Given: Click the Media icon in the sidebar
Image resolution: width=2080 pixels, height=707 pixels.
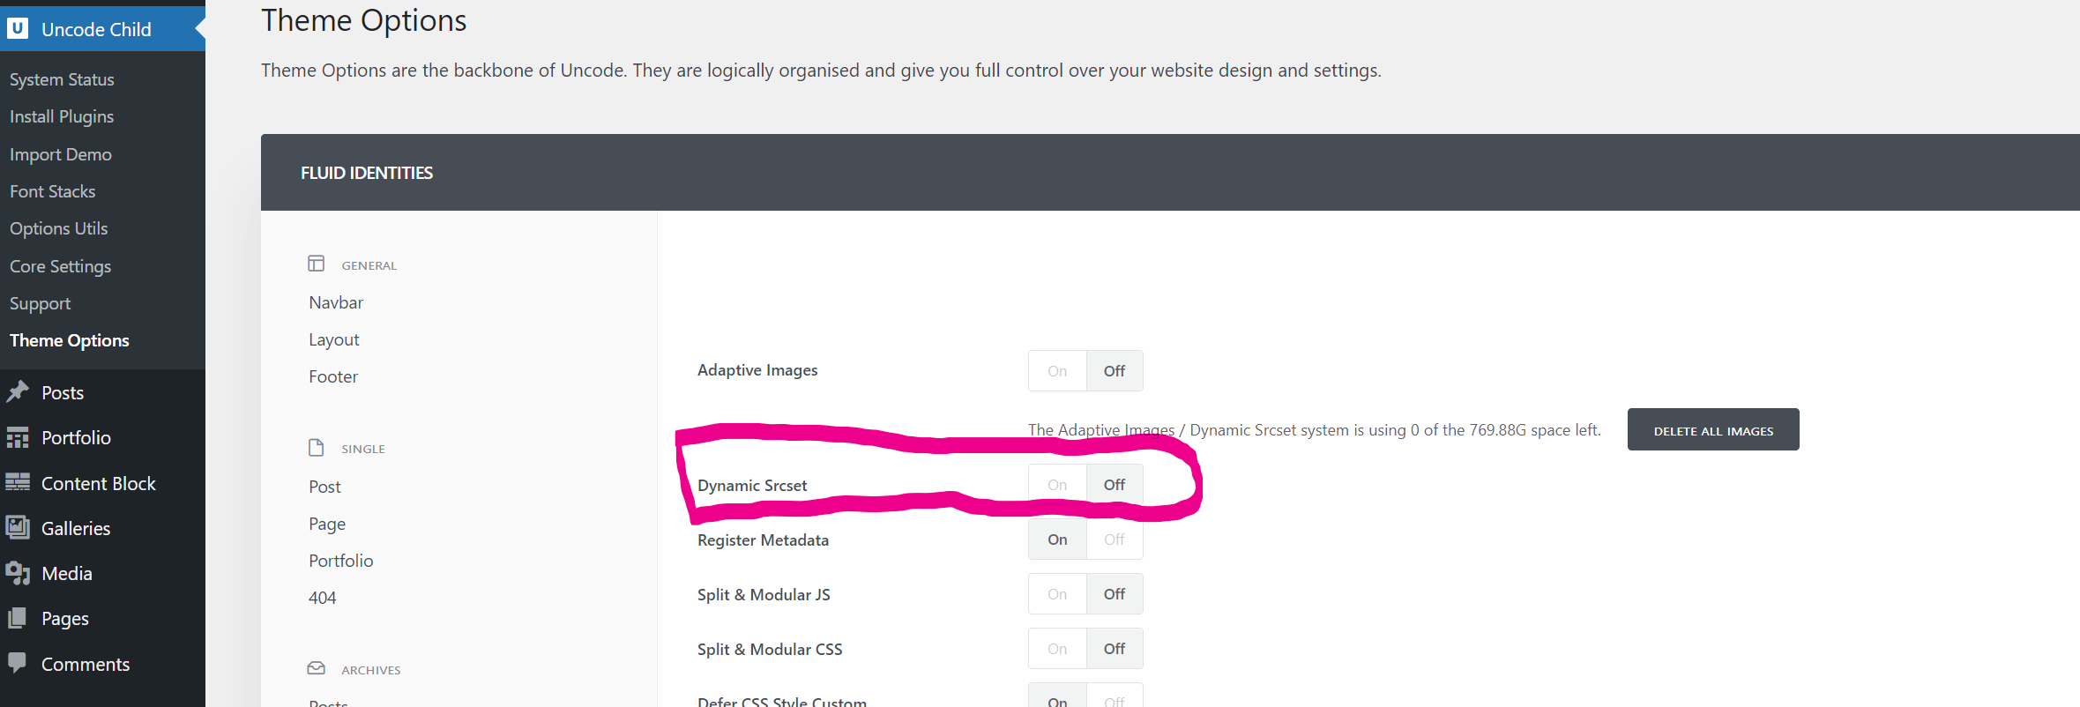Looking at the screenshot, I should coord(18,573).
